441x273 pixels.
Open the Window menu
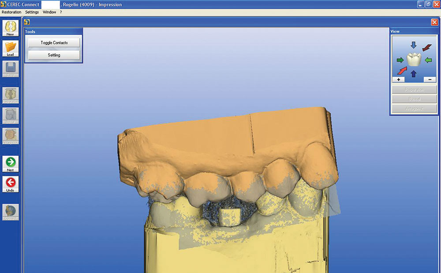pyautogui.click(x=49, y=12)
